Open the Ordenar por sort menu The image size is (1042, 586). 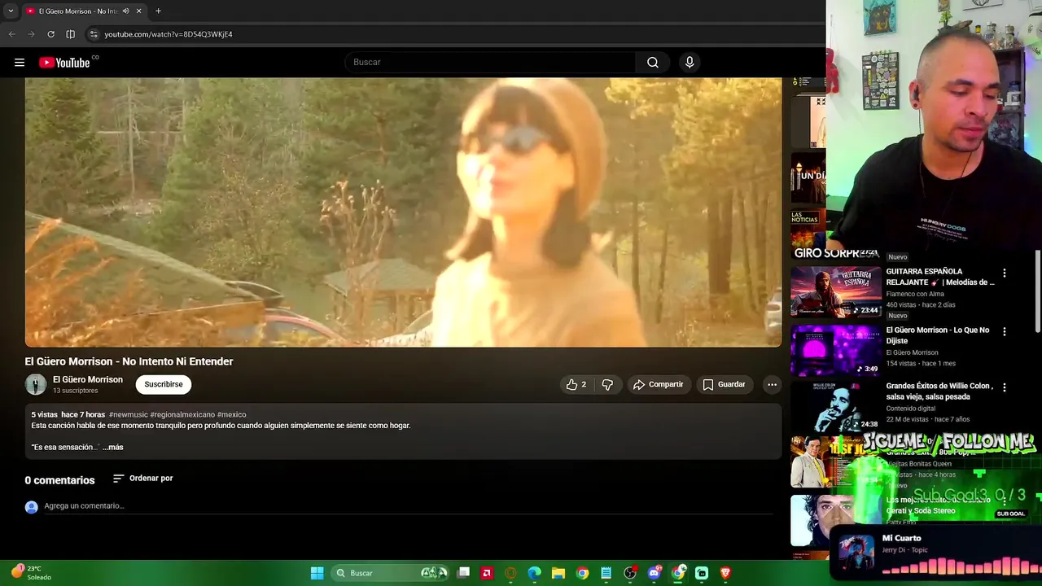(143, 479)
